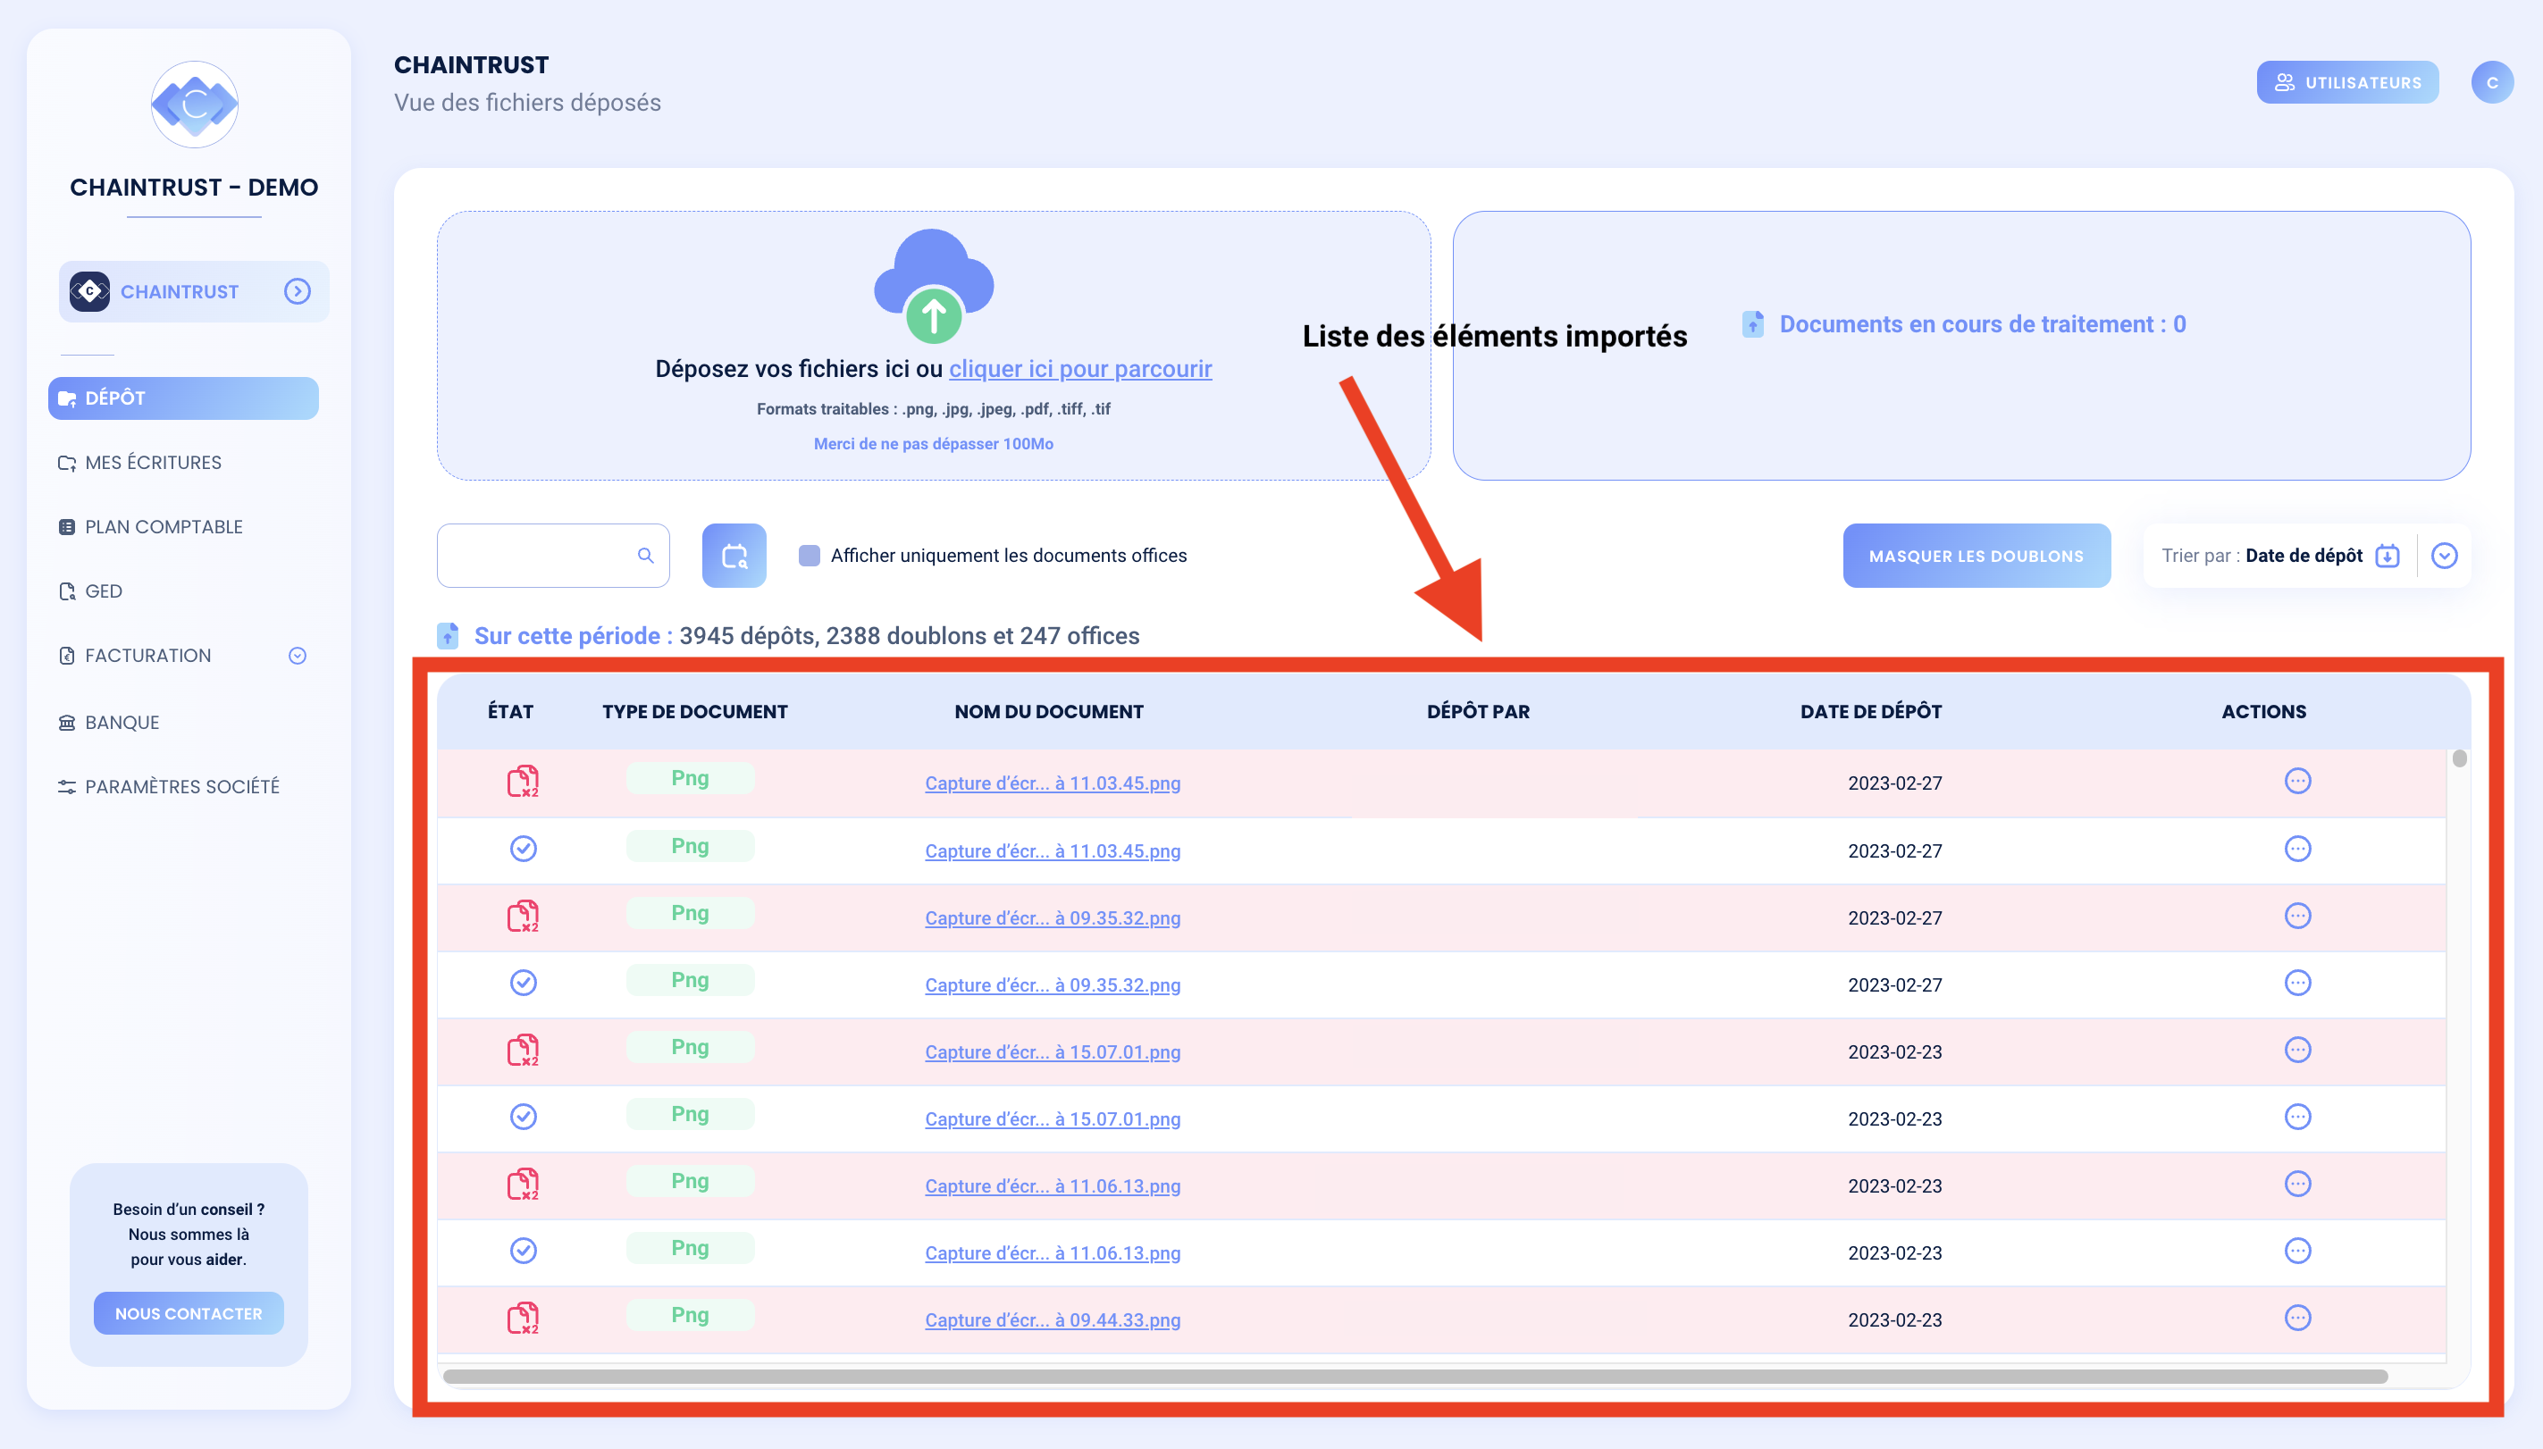Viewport: 2543px width, 1449px height.
Task: Click inside the search input field
Action: 542,556
